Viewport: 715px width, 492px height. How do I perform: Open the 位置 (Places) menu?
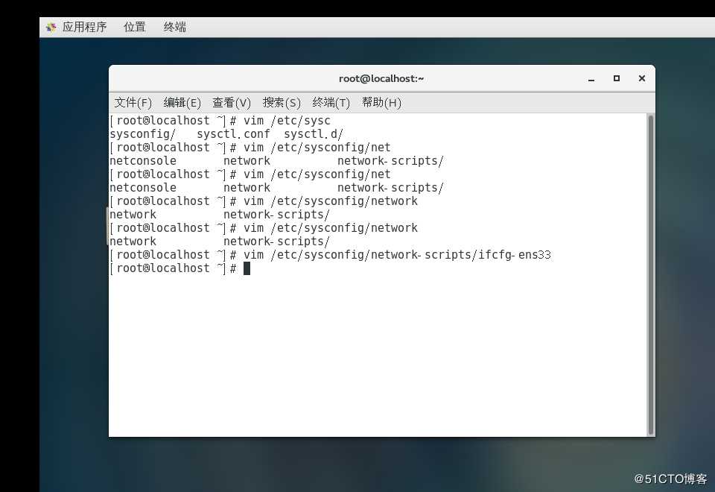pyautogui.click(x=135, y=27)
